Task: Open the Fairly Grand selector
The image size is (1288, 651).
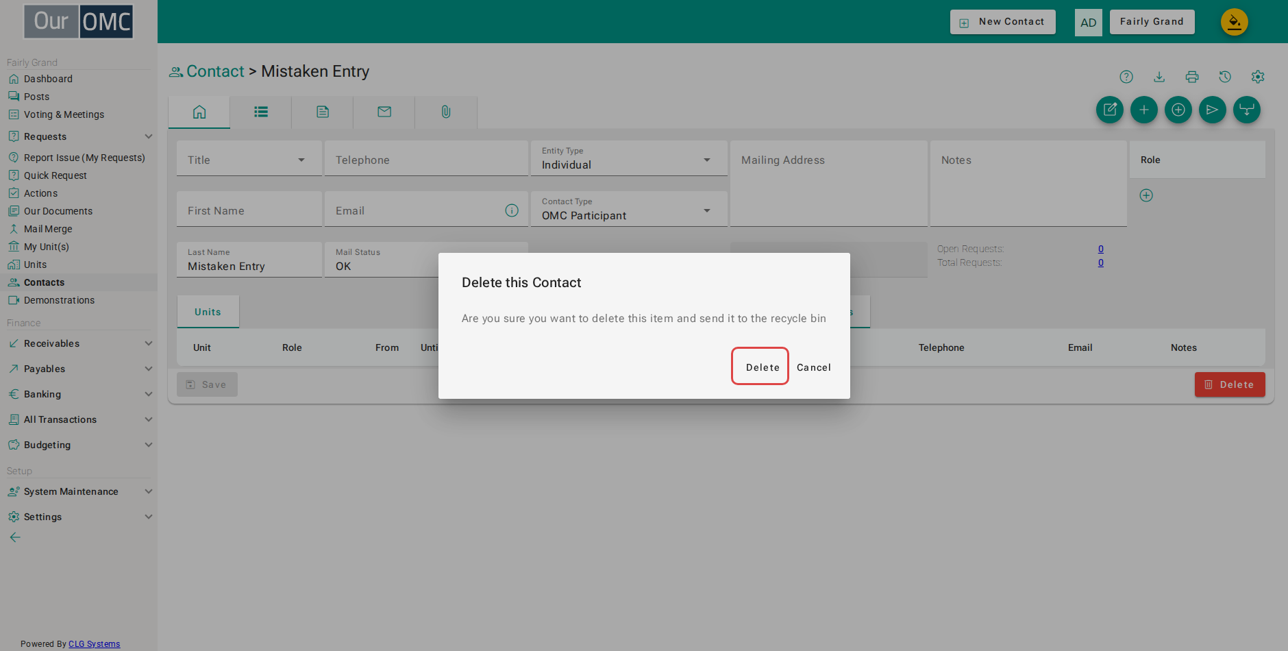Action: pyautogui.click(x=1152, y=22)
